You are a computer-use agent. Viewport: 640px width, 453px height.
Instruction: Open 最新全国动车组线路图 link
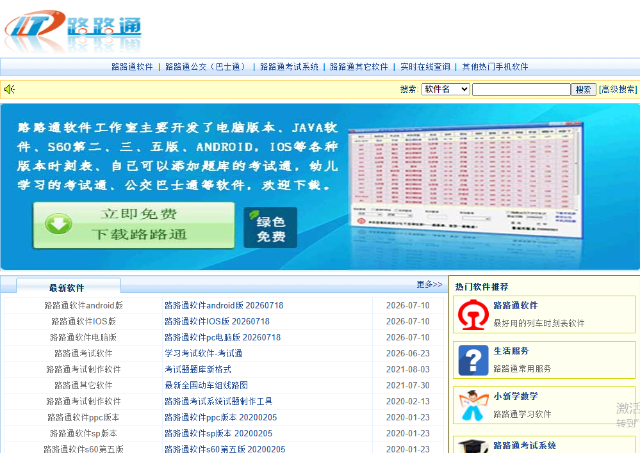tap(206, 385)
